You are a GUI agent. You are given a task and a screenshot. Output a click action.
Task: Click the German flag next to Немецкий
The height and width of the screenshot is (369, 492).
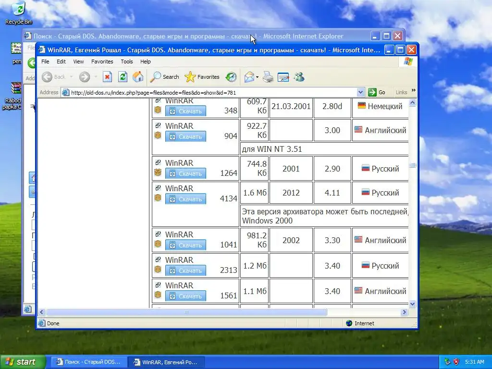click(362, 105)
